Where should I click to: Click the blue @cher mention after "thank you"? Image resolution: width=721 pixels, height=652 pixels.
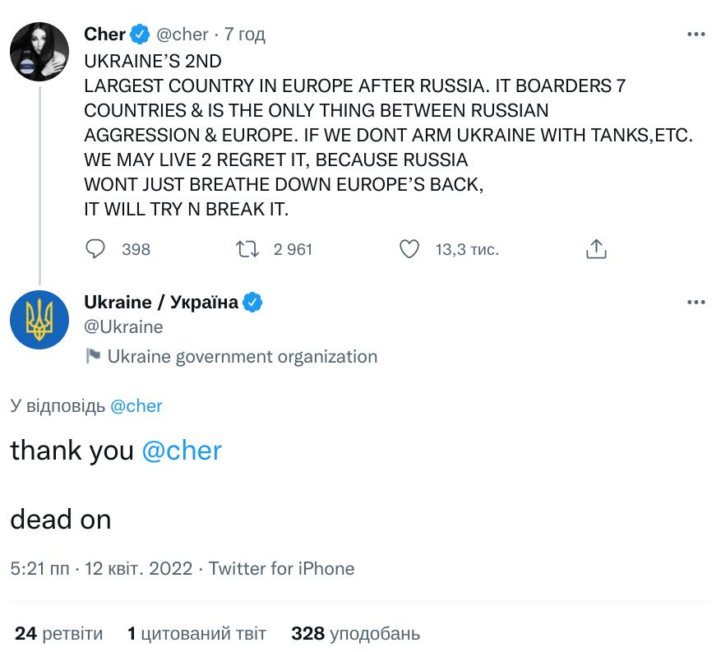coord(182,451)
